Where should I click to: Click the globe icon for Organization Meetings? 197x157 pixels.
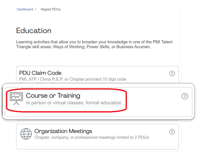[26, 134]
